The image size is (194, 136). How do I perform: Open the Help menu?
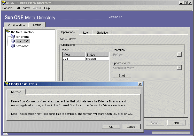coord(47,8)
